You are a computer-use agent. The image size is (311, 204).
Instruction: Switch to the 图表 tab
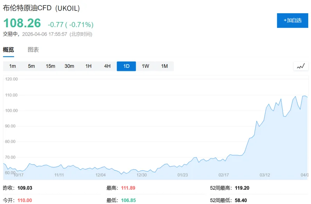coord(33,50)
